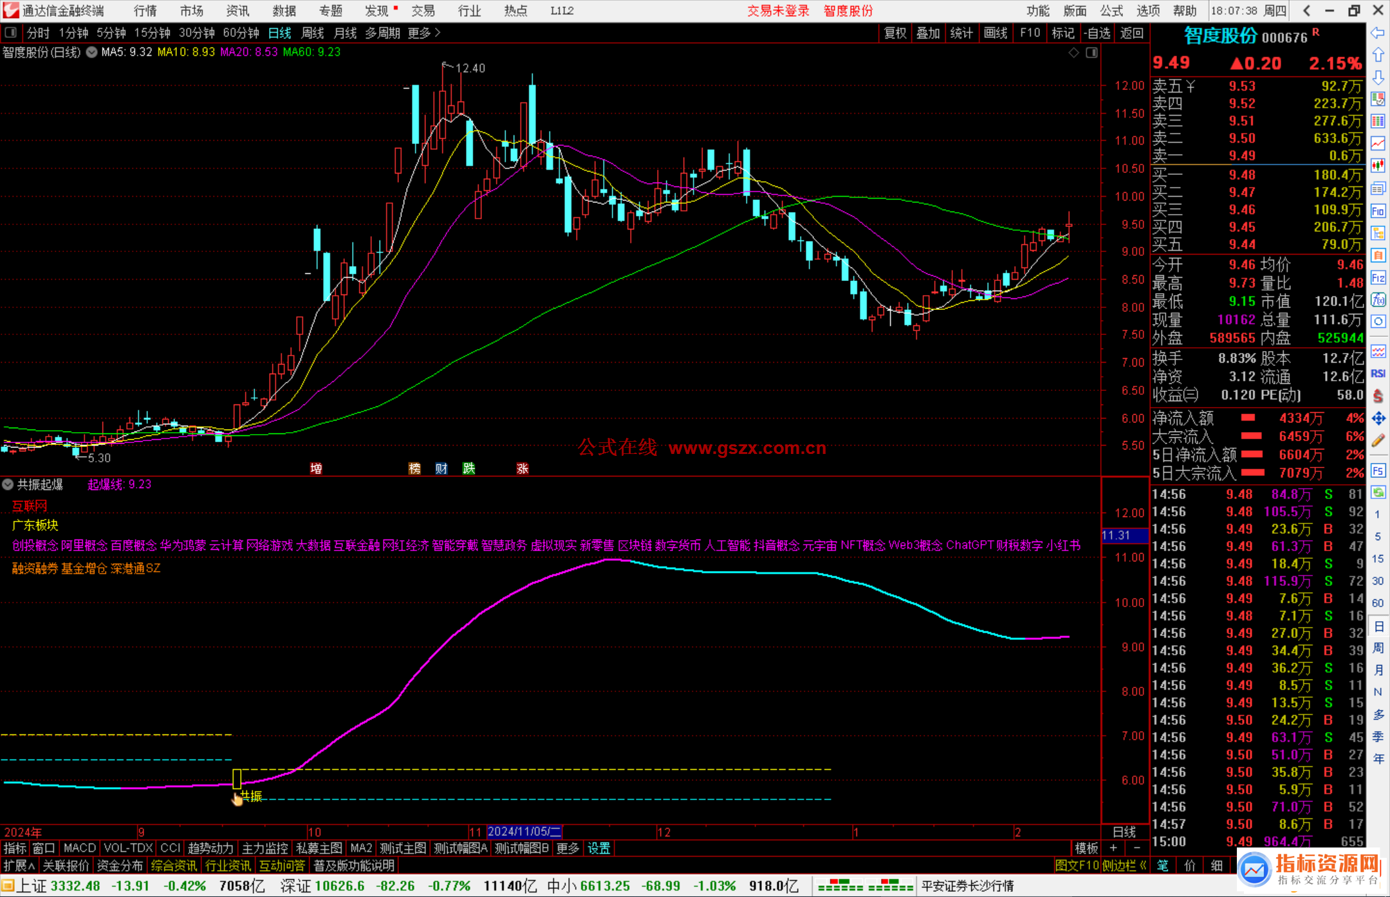Open the 版面 layout menu

click(1075, 11)
